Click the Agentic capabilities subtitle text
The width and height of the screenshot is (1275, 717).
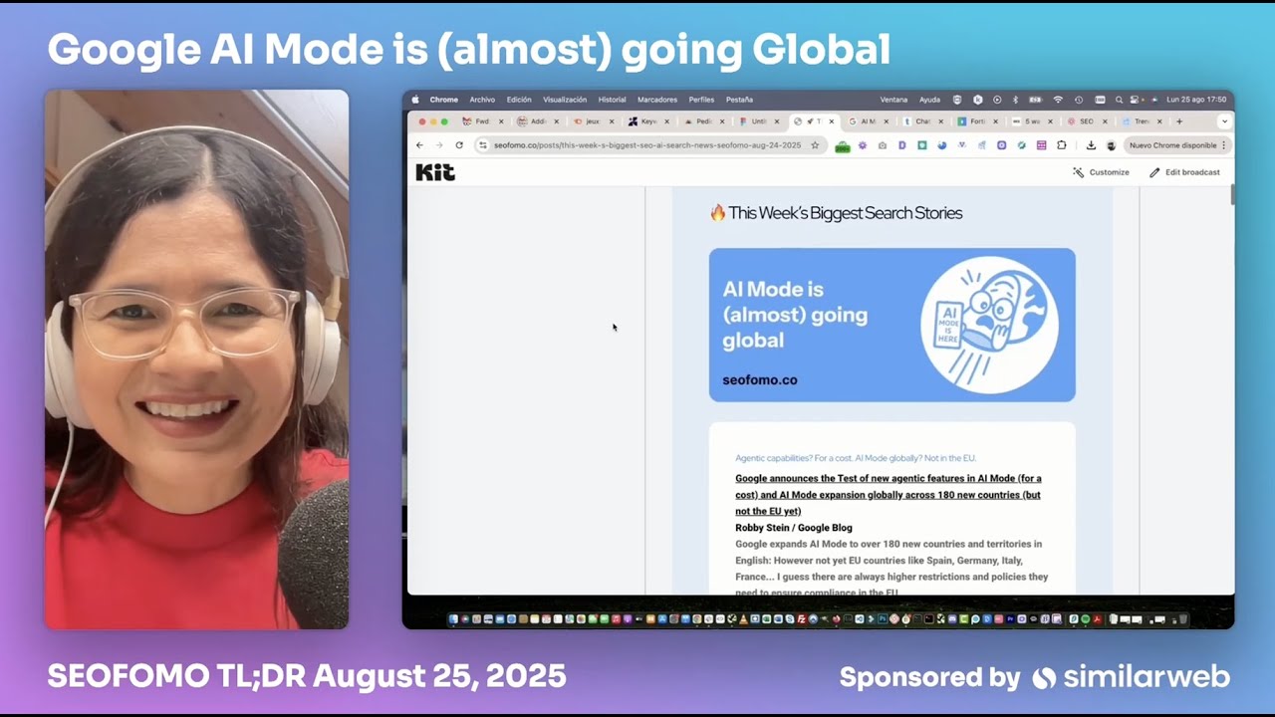click(x=855, y=458)
